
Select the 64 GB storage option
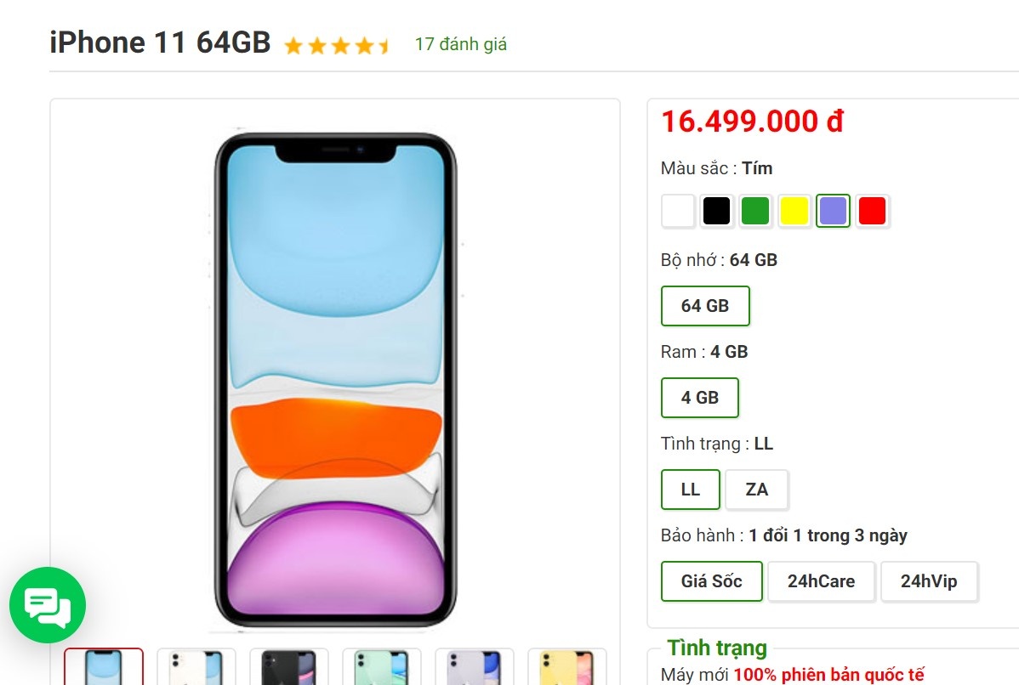[705, 306]
